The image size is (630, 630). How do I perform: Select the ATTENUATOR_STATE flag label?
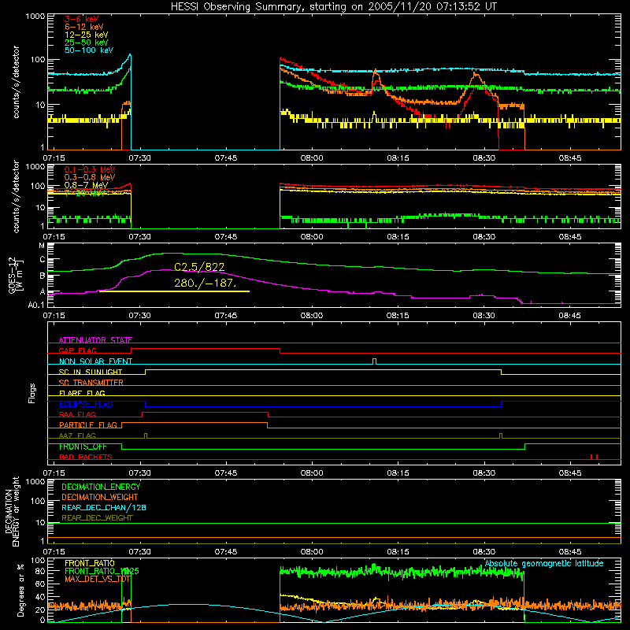(x=95, y=340)
